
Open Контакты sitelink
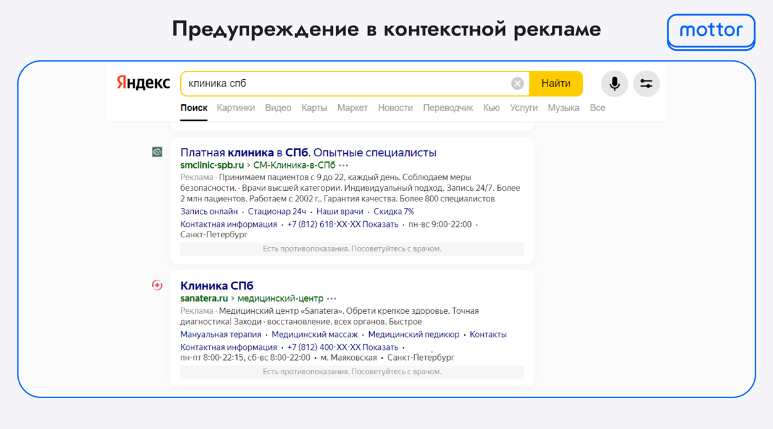click(x=488, y=334)
